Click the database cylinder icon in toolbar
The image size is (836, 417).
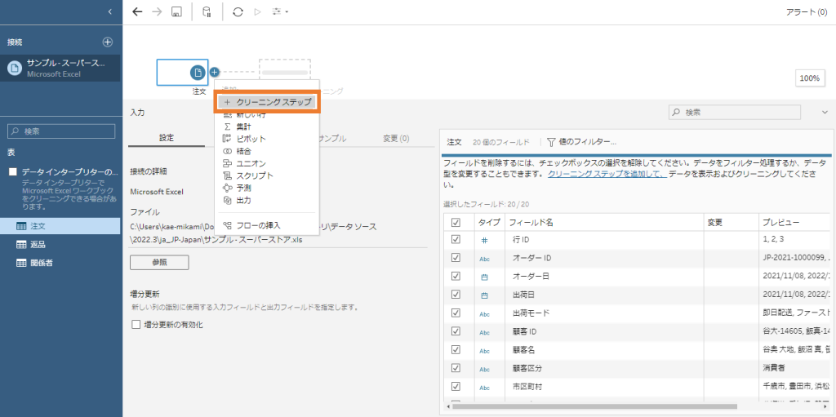pyautogui.click(x=207, y=11)
